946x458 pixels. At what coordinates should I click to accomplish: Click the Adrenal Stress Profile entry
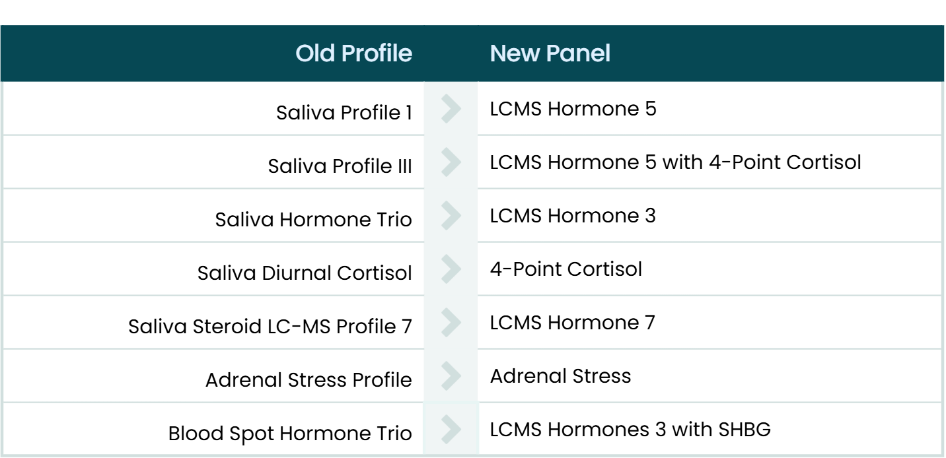pos(309,380)
